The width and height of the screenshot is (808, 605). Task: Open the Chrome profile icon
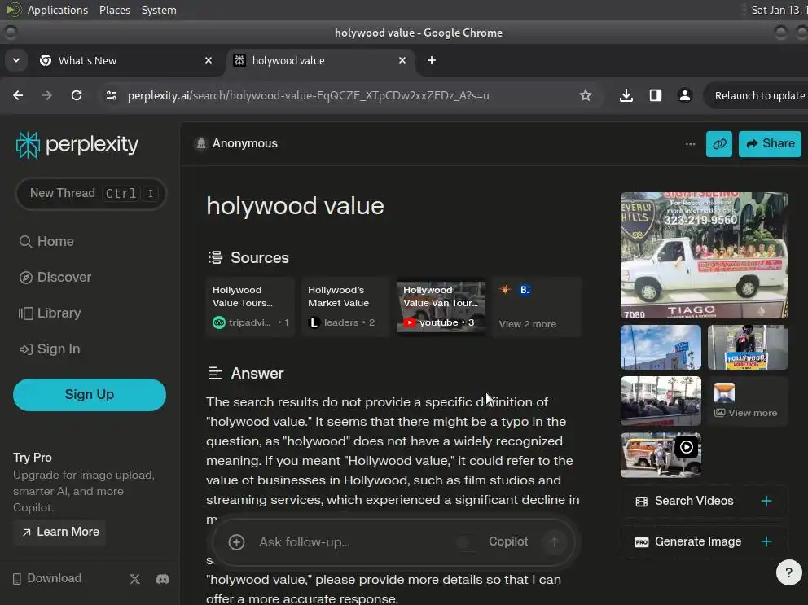coord(685,95)
